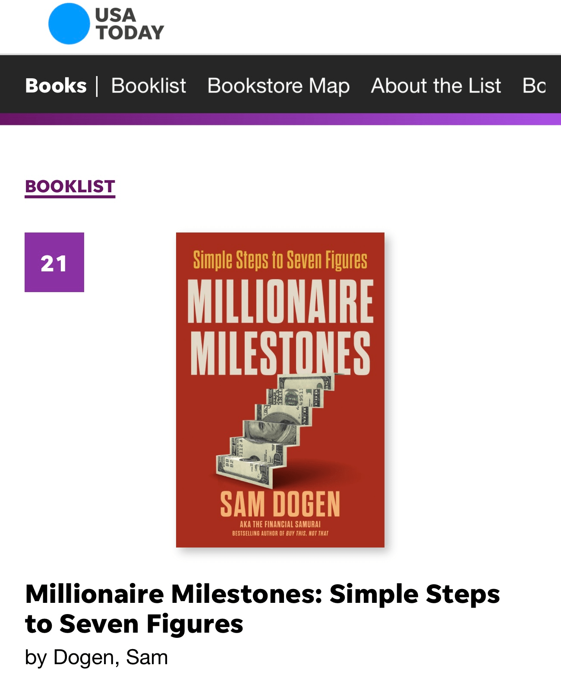
Task: Click the purple rank 21 badge
Action: [x=54, y=262]
